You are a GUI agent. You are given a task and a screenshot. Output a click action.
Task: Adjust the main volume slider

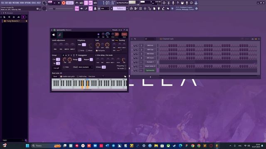point(61,9)
